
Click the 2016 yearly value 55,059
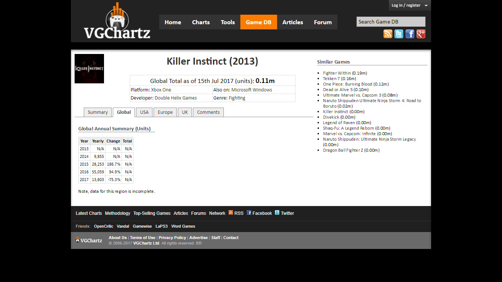point(98,172)
